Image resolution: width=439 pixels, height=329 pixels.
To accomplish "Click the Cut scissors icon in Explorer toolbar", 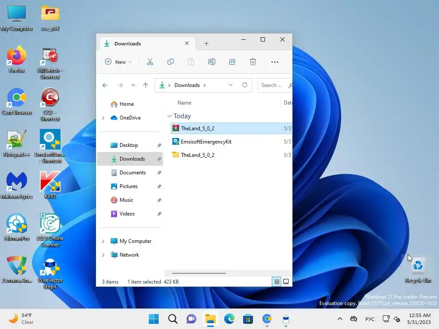I will [150, 62].
